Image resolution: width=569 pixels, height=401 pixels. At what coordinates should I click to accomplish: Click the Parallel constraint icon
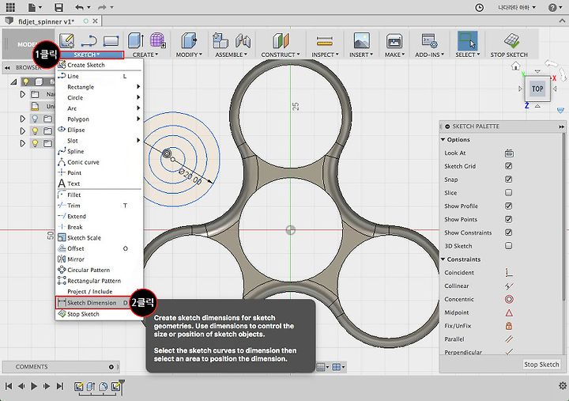pyautogui.click(x=509, y=339)
